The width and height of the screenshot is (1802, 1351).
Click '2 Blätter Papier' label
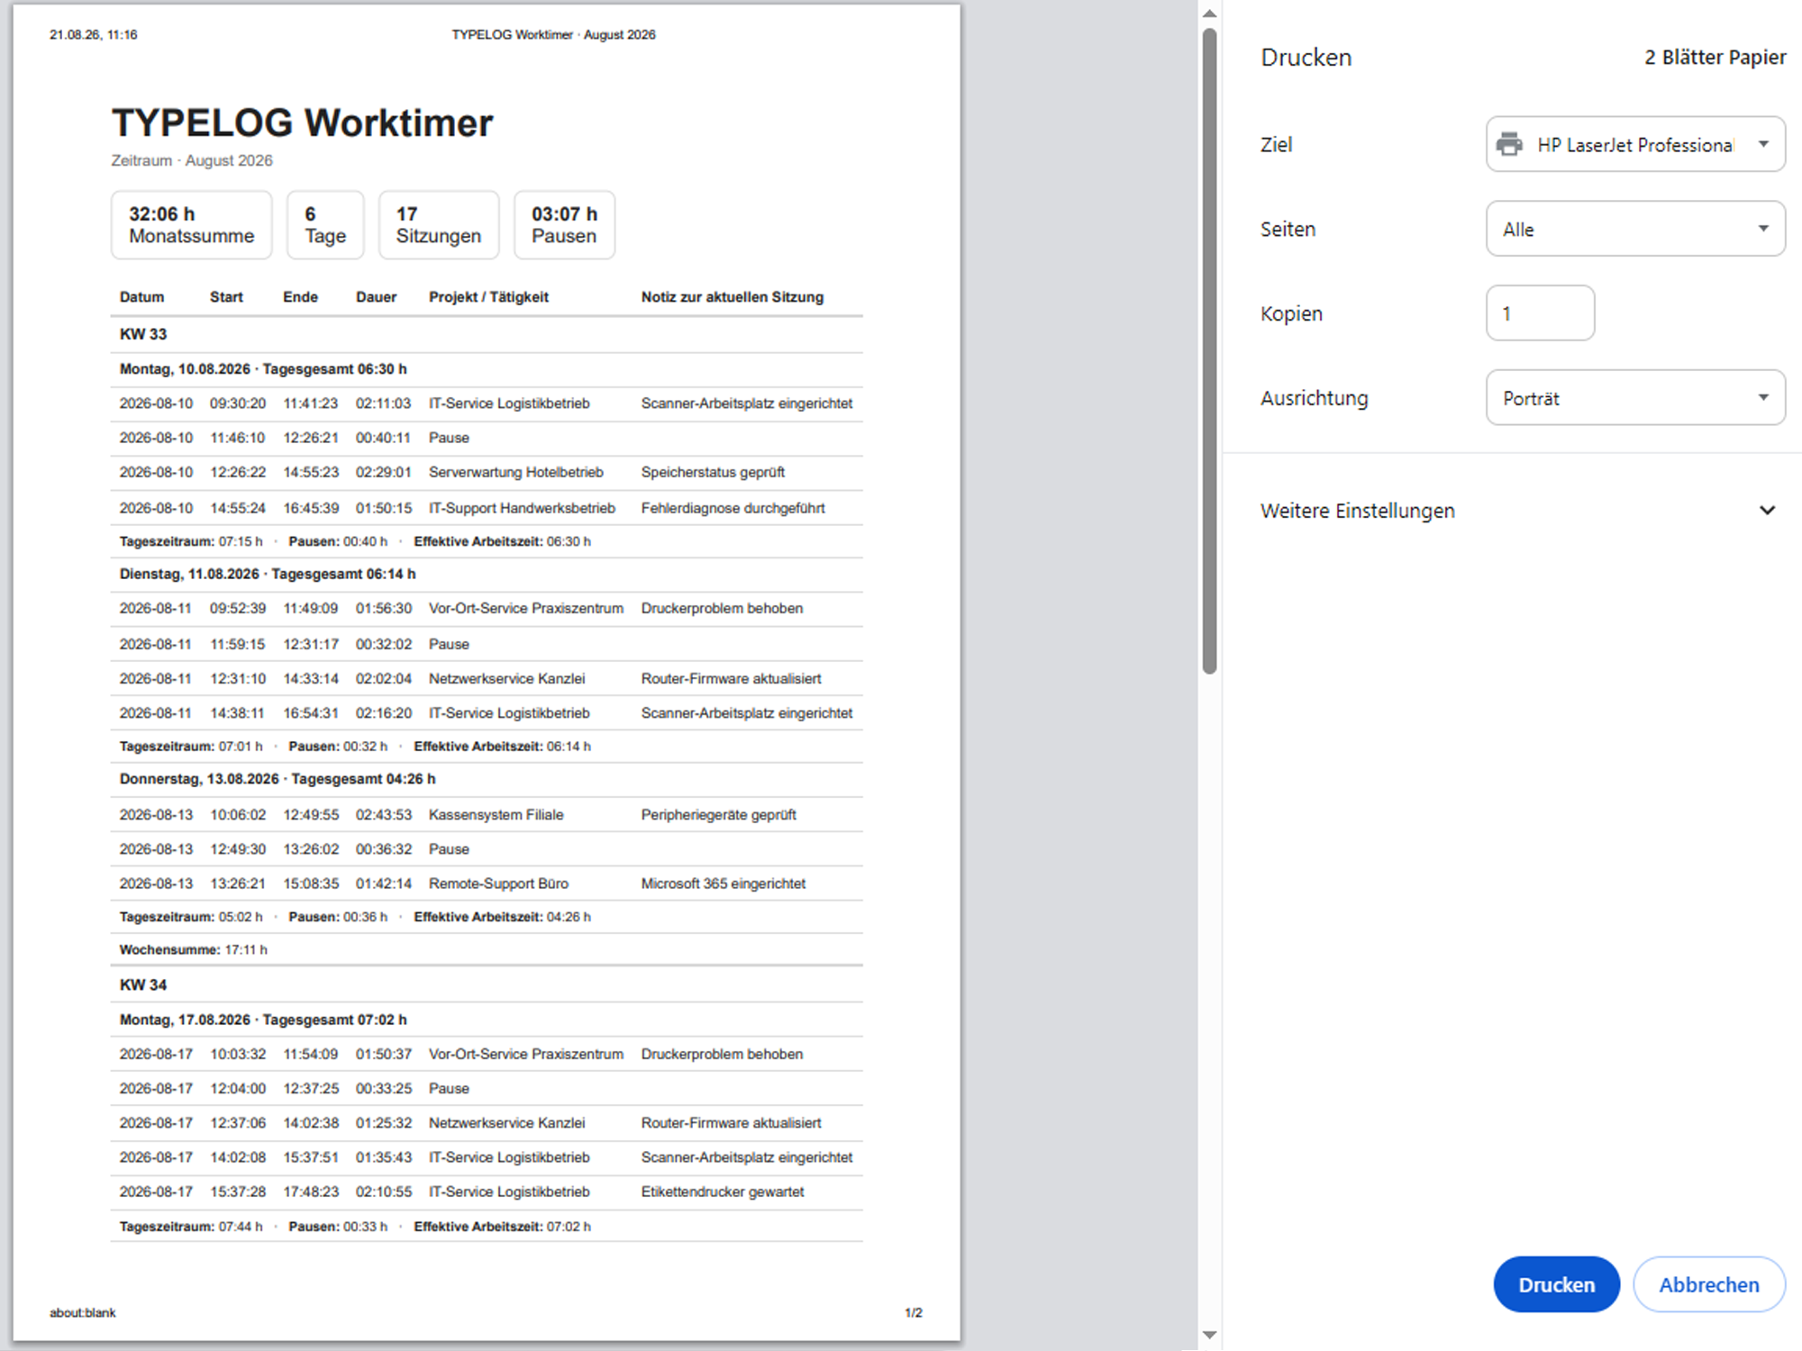[x=1715, y=57]
